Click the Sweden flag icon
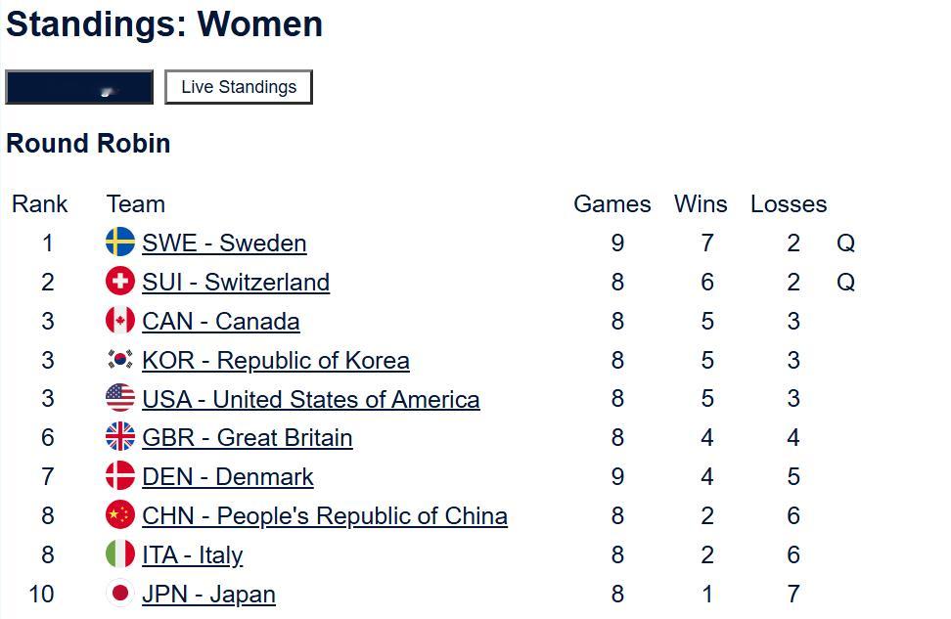Viewport: 951px width, 619px height. click(x=120, y=243)
